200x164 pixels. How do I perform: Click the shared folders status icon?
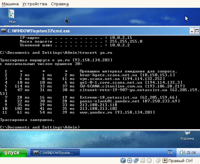(142, 161)
